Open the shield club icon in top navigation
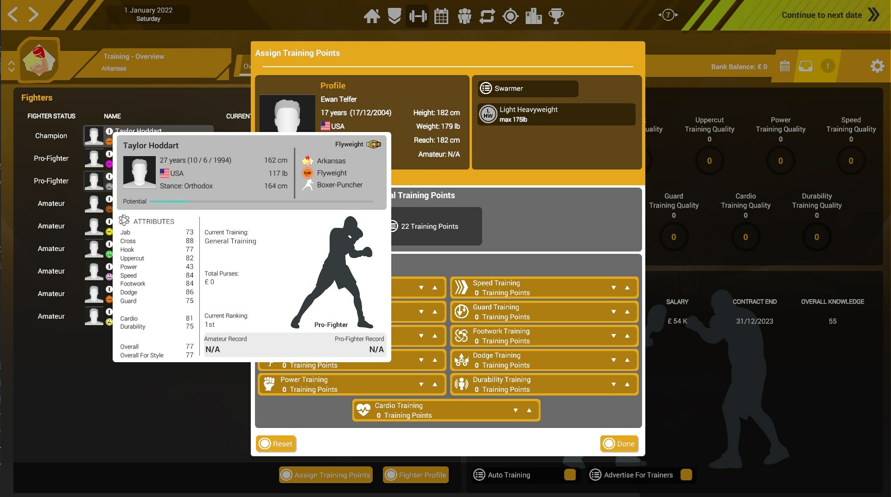 pos(395,16)
